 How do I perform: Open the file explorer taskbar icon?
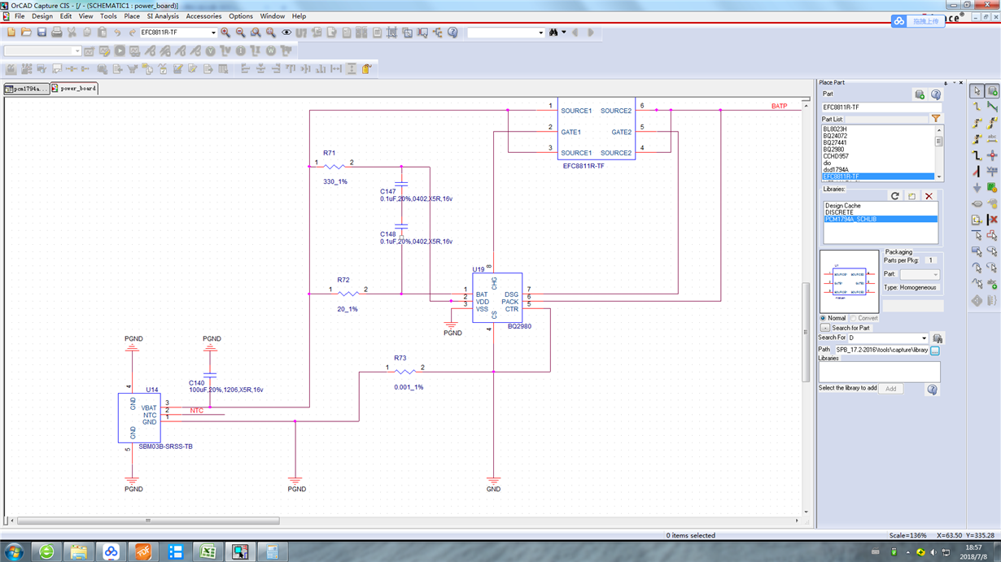78,552
